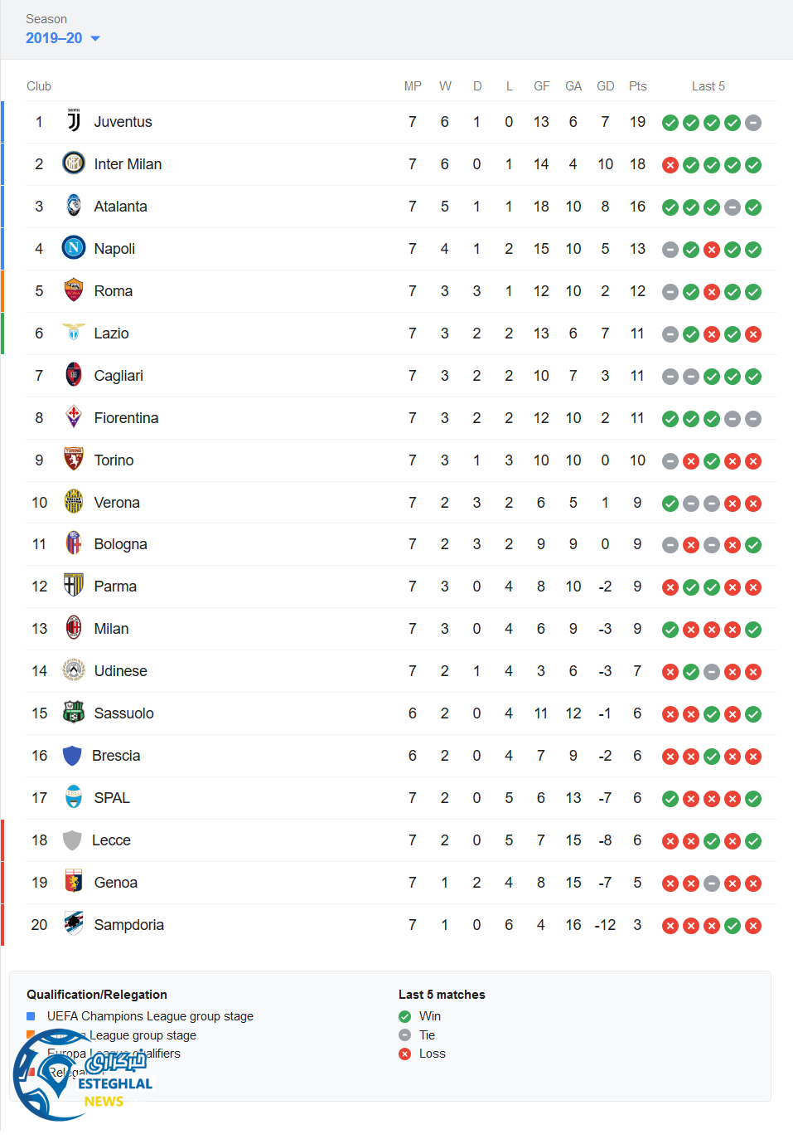Open the 2019–20 season dropdown

(62, 38)
